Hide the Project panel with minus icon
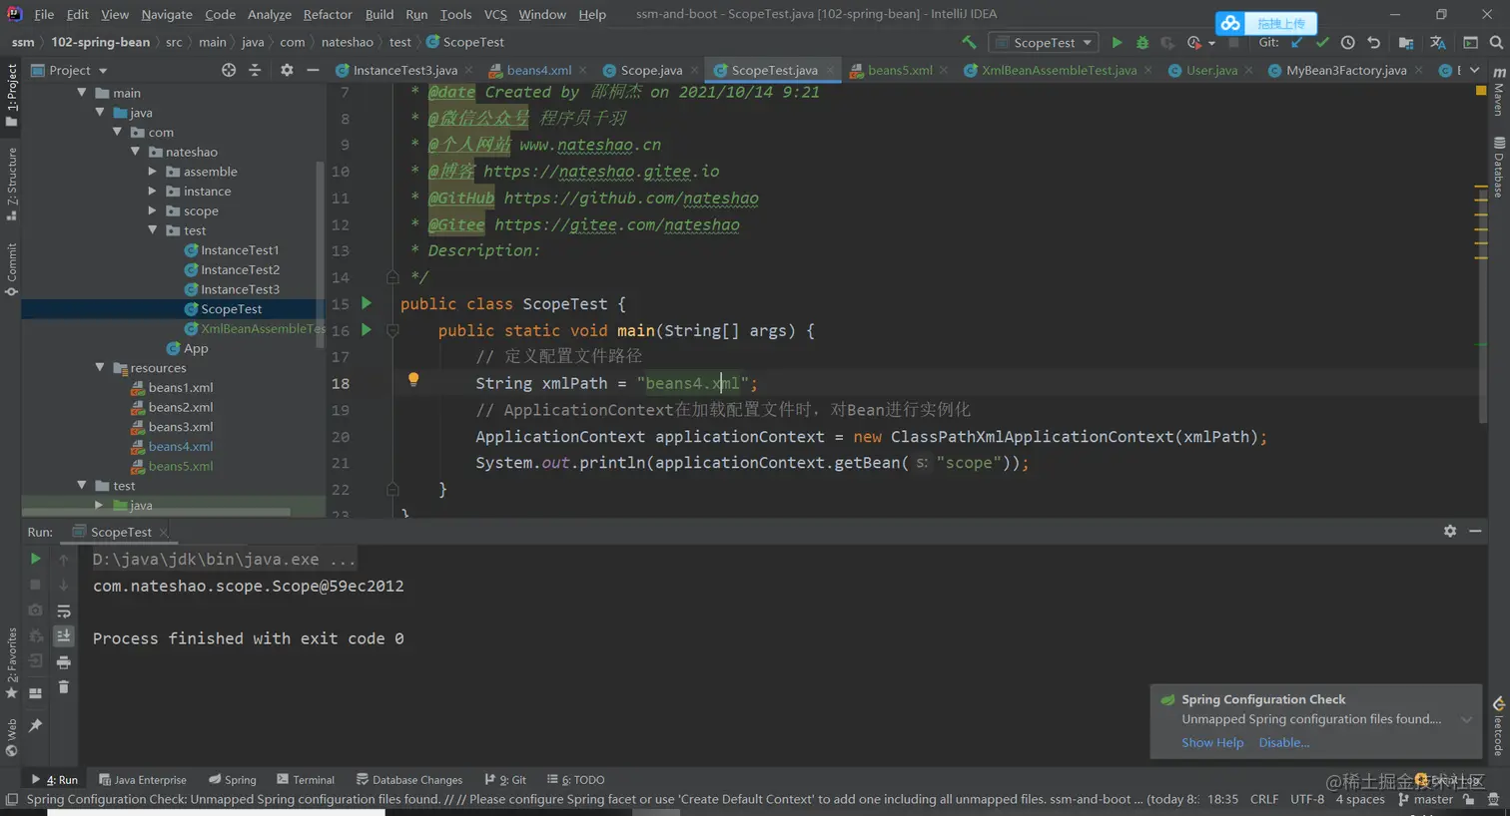The width and height of the screenshot is (1510, 816). pos(313,70)
